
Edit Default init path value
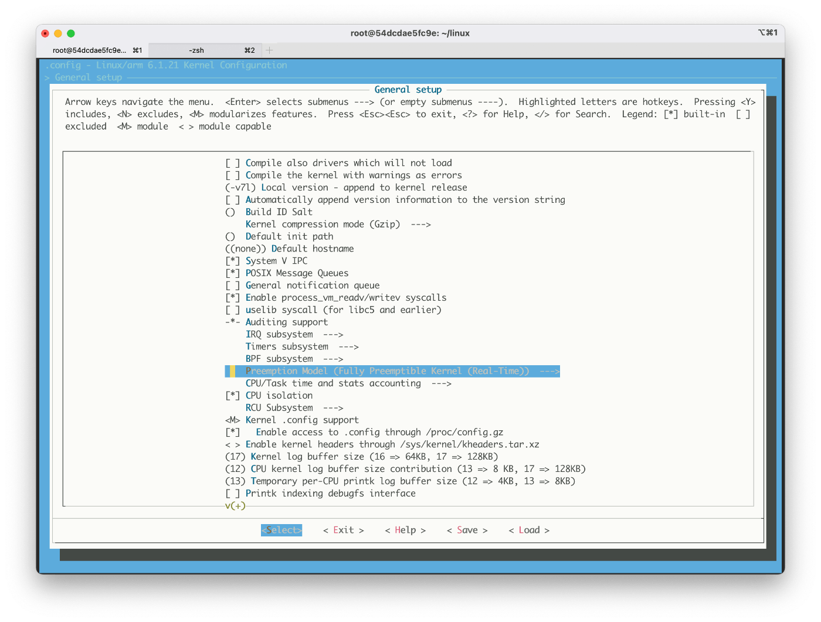pos(279,237)
